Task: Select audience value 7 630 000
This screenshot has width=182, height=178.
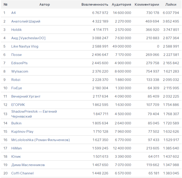Action: tap(123, 38)
